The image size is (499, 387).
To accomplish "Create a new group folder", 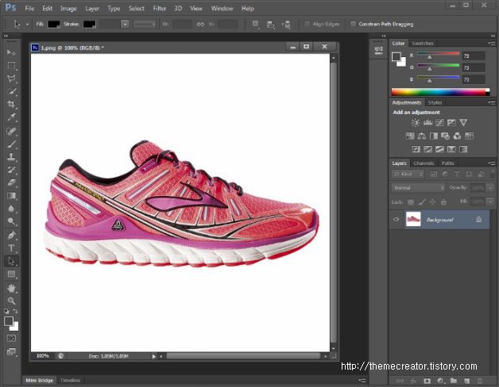I will point(454,381).
